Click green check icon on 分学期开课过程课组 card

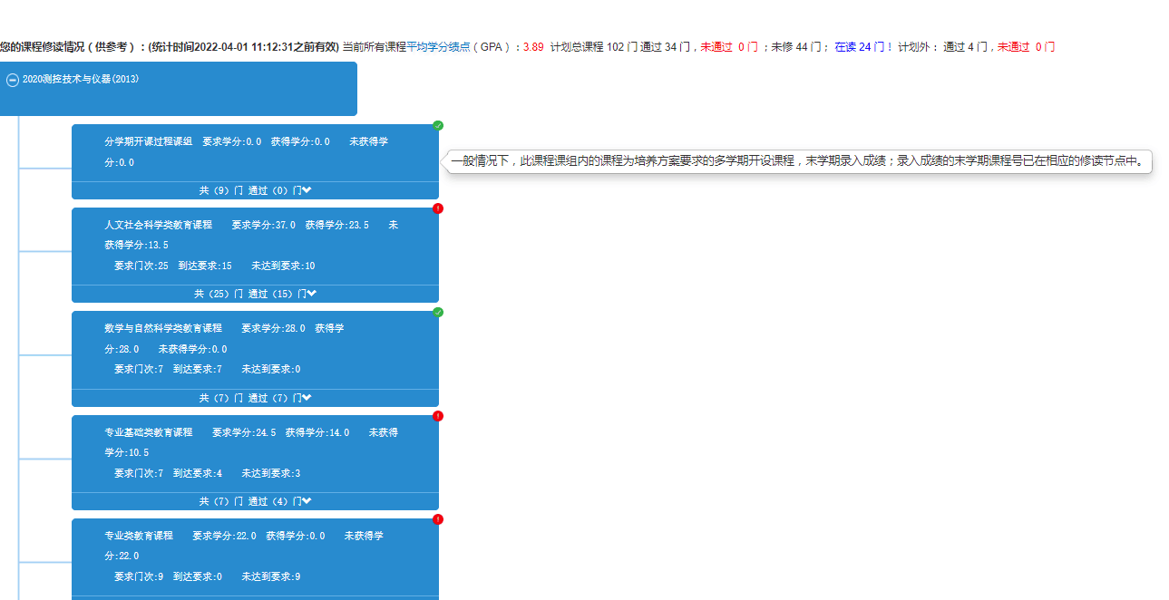click(x=438, y=126)
